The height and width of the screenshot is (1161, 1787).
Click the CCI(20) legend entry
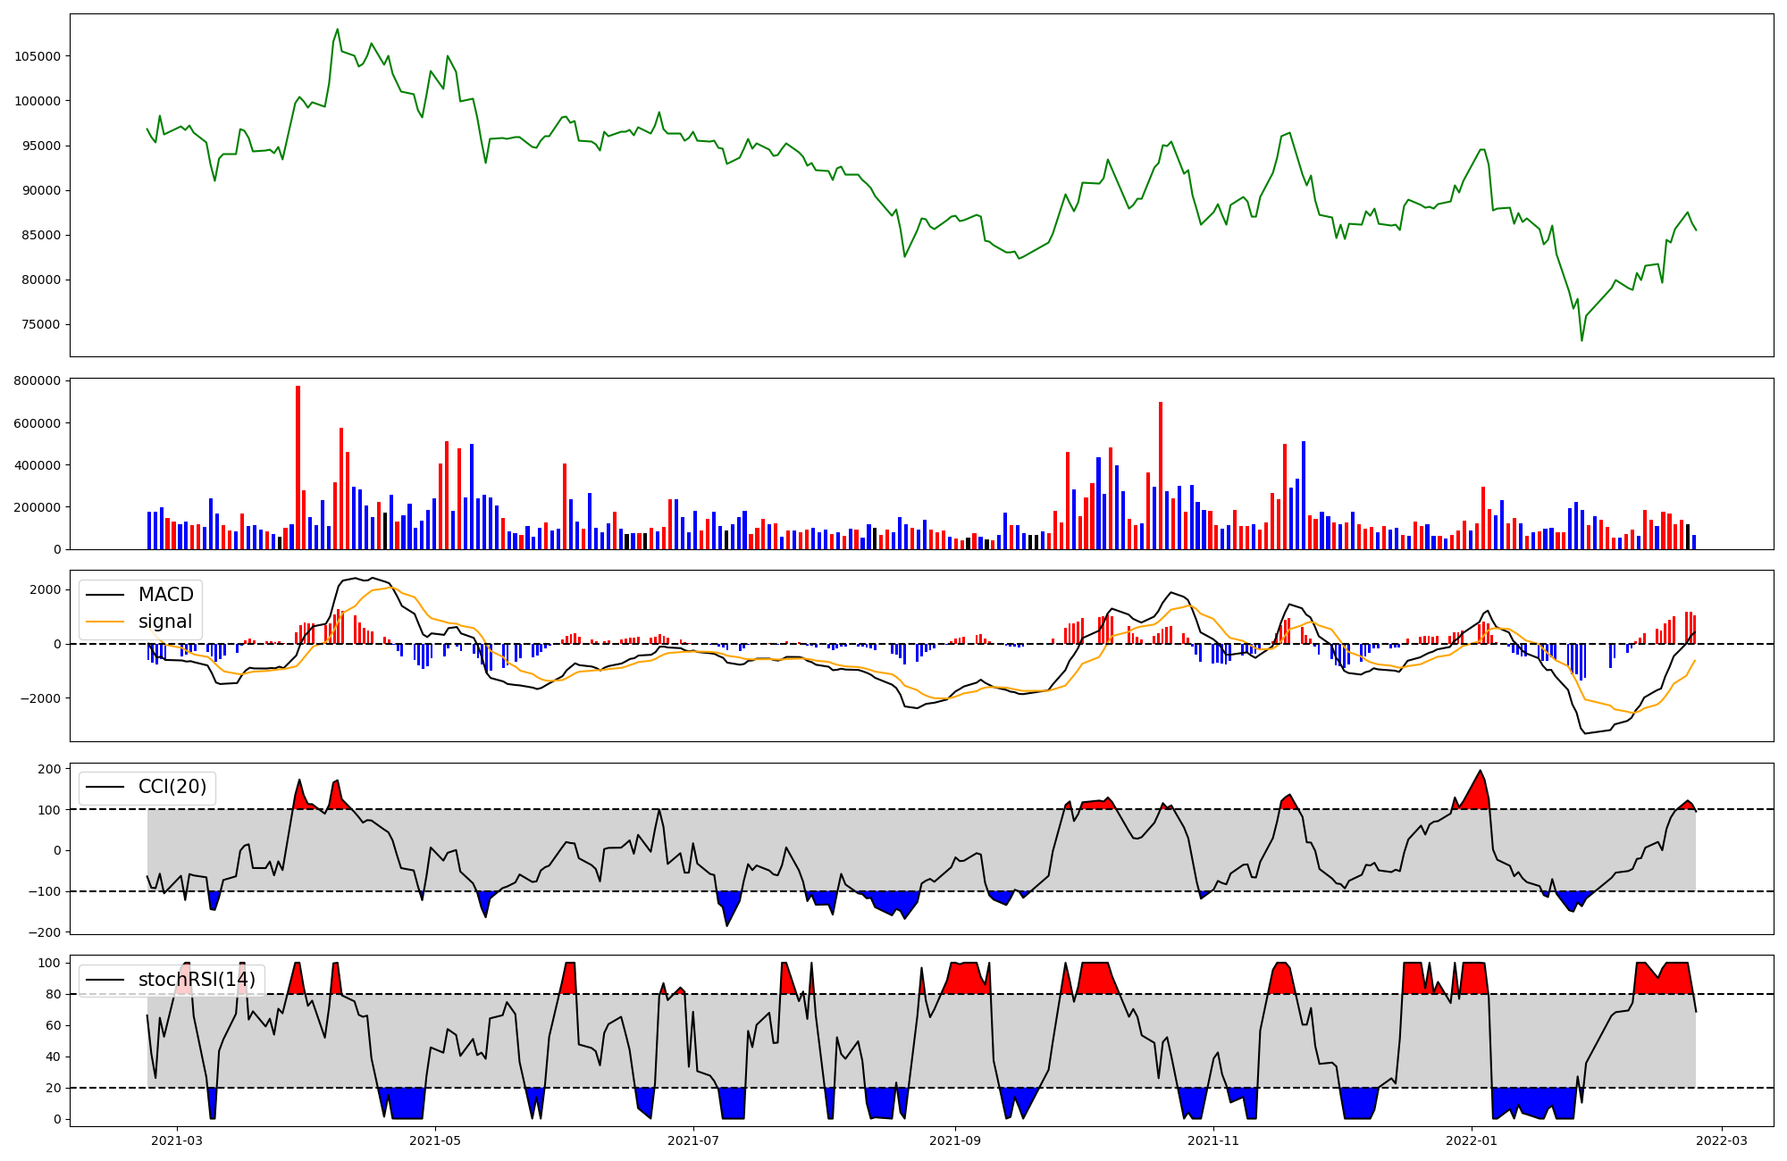click(x=172, y=787)
